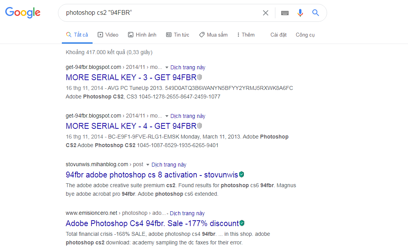Open the on-screen keyboard input tool
408x251 pixels.
click(x=285, y=13)
